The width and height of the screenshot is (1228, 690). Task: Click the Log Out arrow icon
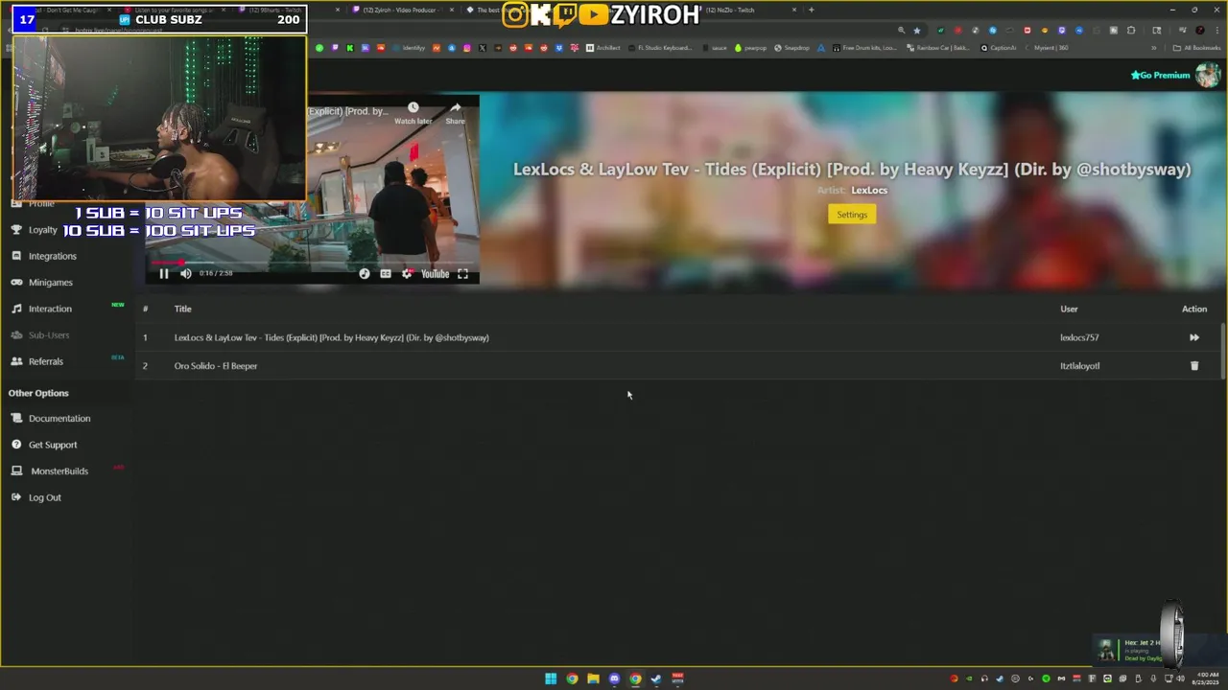[17, 497]
